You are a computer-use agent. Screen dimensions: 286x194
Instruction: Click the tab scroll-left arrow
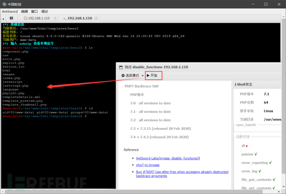pyautogui.click(x=3, y=19)
